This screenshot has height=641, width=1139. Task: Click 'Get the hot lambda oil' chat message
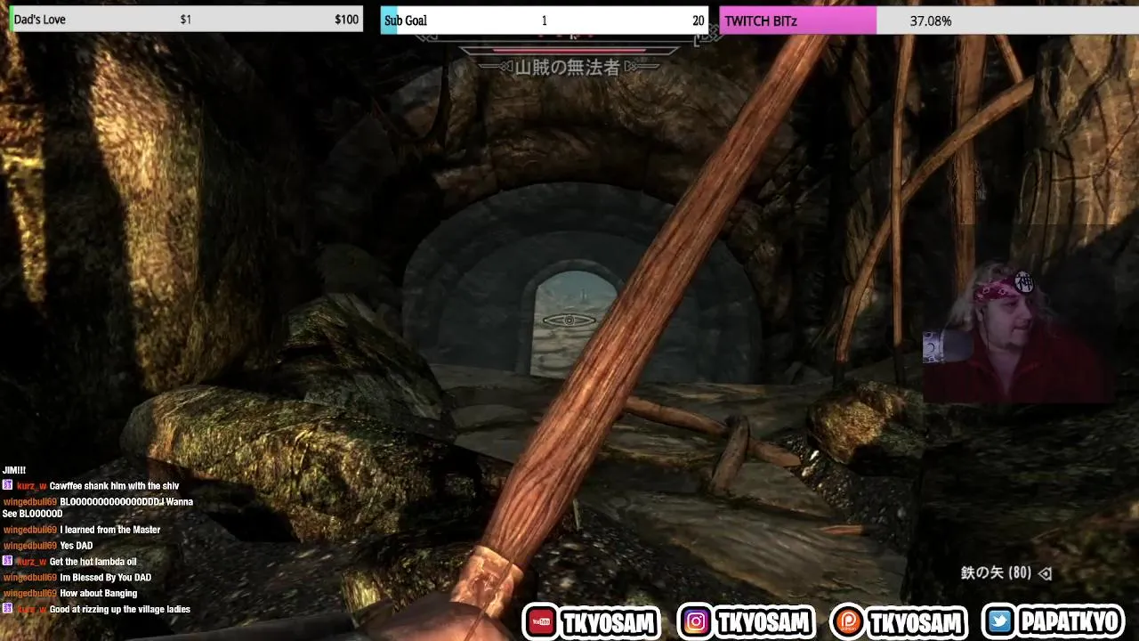[93, 562]
